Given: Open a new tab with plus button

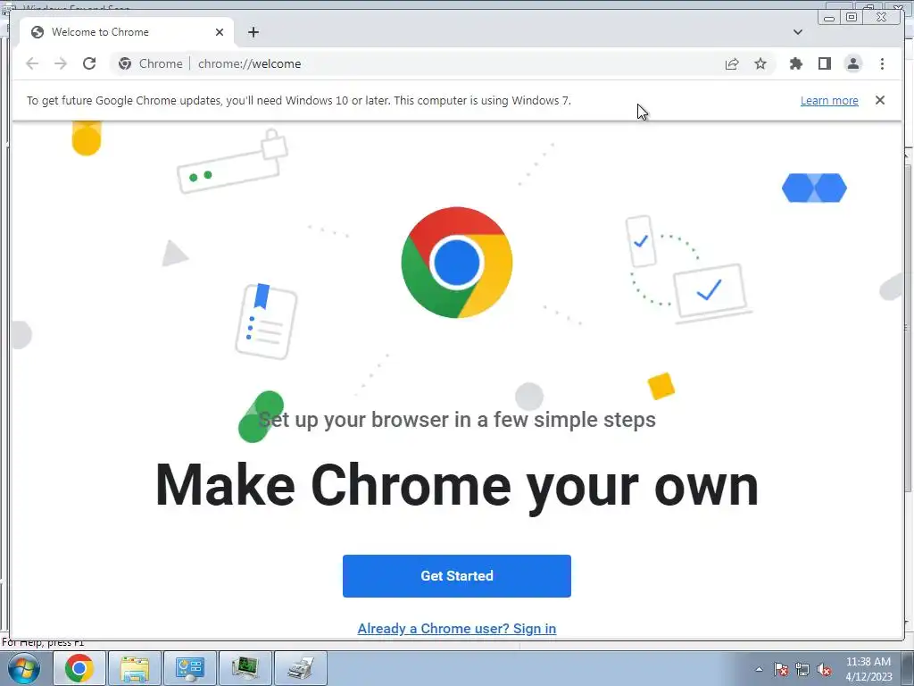Looking at the screenshot, I should (253, 32).
